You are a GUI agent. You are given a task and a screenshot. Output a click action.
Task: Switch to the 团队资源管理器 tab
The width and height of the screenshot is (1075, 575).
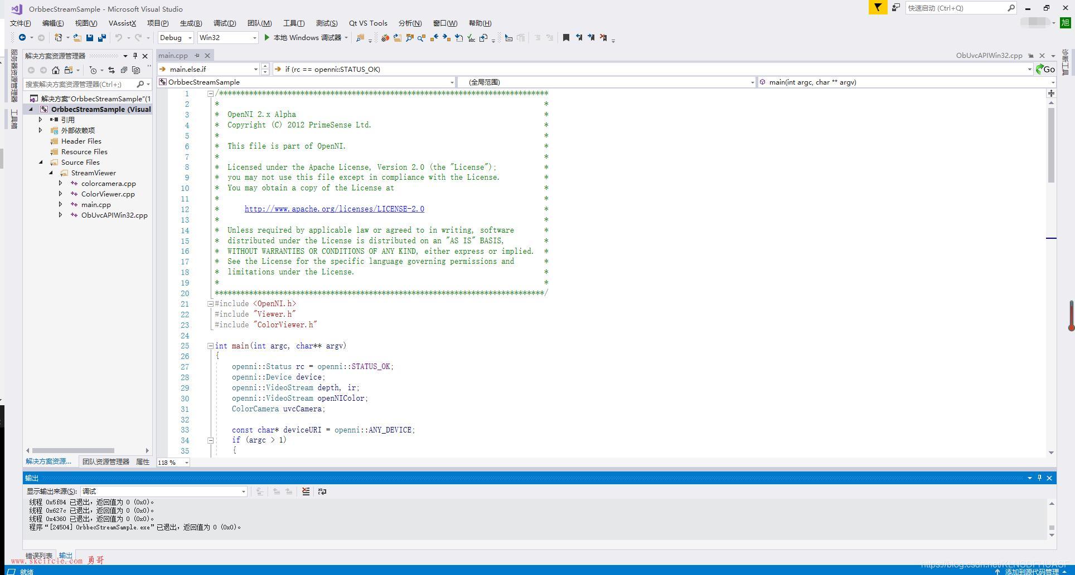pyautogui.click(x=105, y=462)
